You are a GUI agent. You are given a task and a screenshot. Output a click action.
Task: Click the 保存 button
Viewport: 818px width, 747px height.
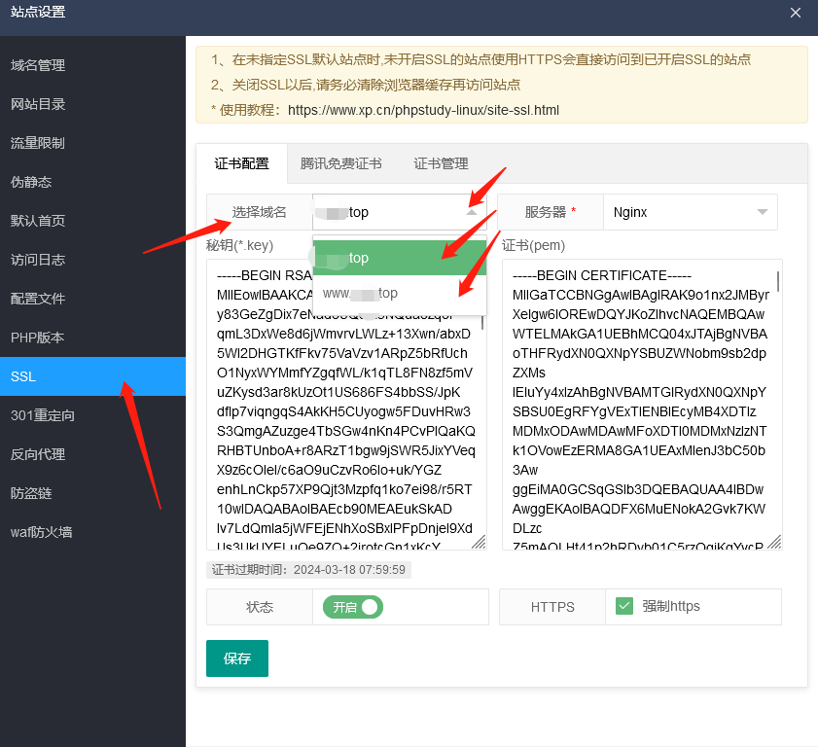coord(236,658)
